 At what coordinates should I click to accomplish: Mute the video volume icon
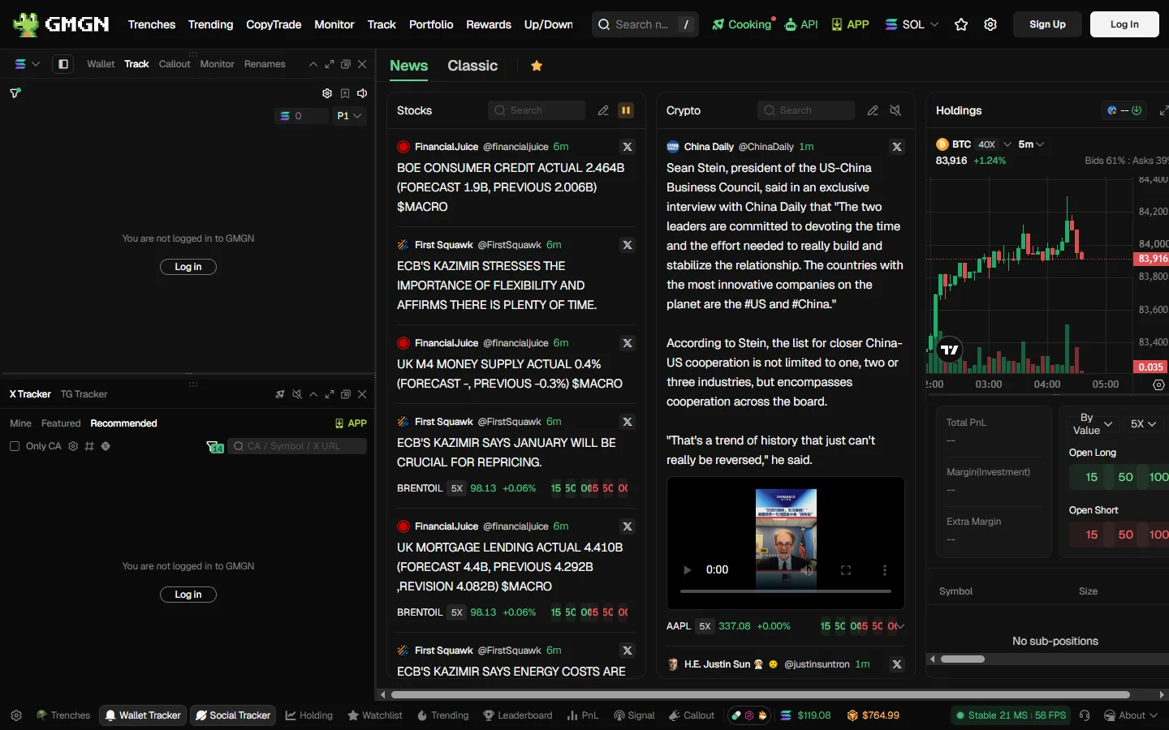[x=807, y=570]
